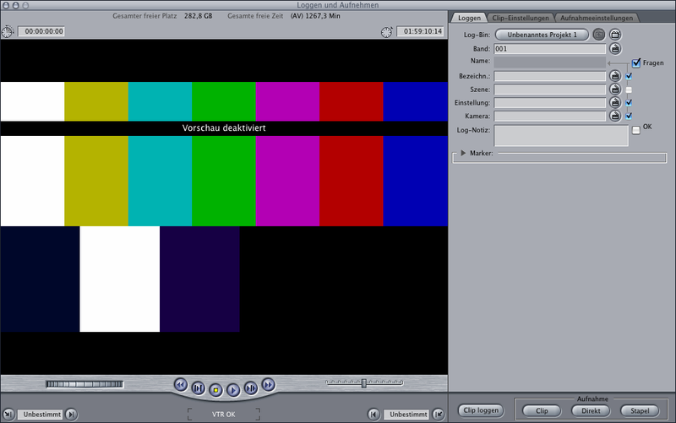Click the 01:59:10:14 current timecode field

(x=420, y=31)
